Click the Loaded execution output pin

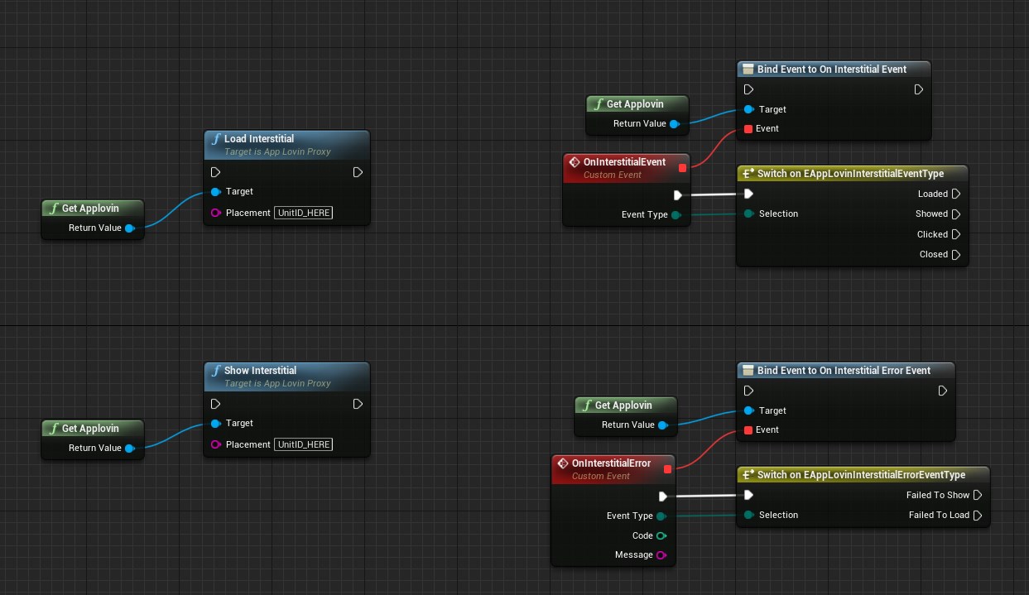[x=955, y=194]
